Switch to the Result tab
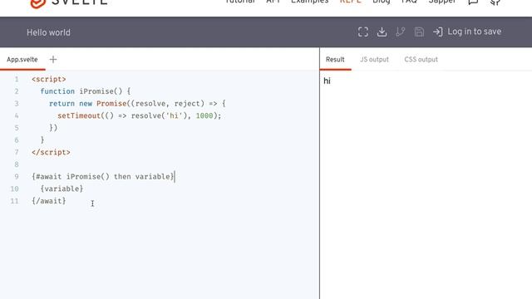Image resolution: width=532 pixels, height=299 pixels. coord(335,60)
